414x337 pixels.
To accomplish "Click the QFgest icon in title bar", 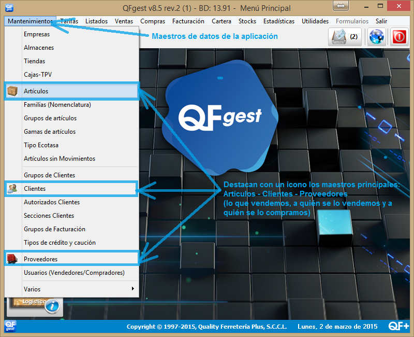I will pos(9,8).
